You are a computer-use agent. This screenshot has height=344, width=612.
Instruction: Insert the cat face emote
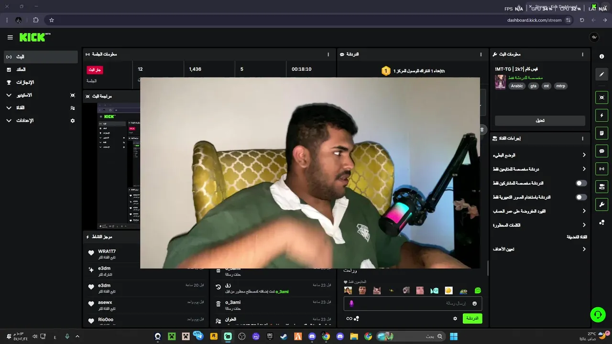click(x=377, y=290)
